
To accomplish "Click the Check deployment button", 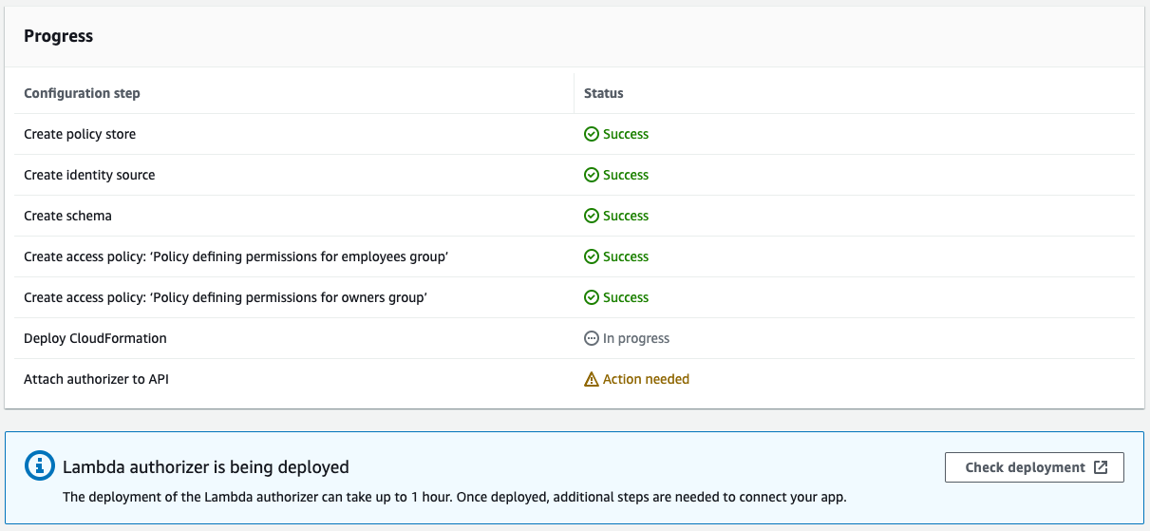I will coord(1034,467).
